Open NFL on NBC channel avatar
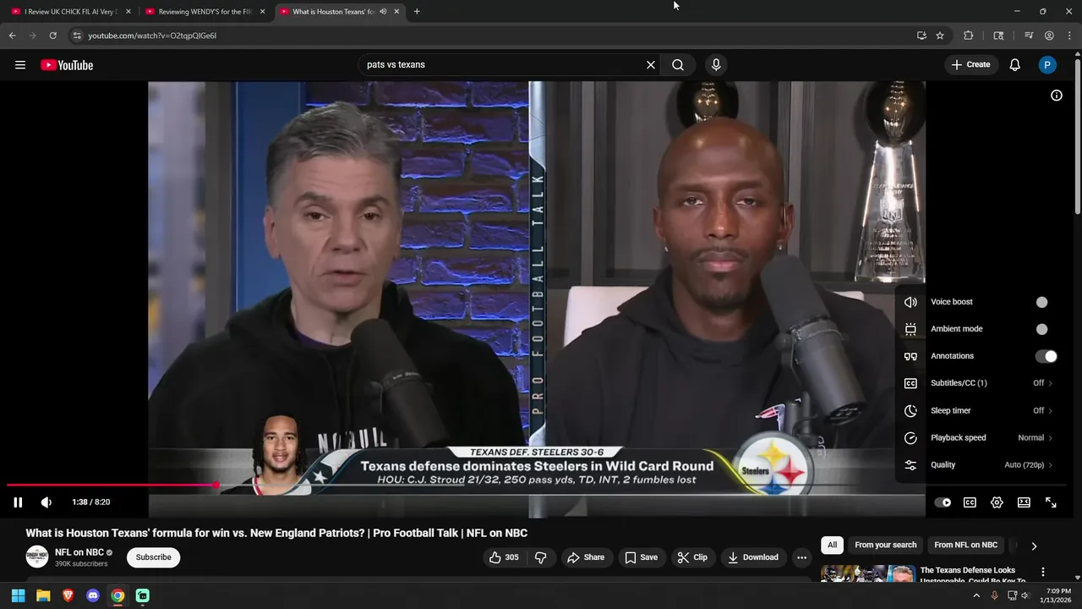The width and height of the screenshot is (1082, 609). 36,557
